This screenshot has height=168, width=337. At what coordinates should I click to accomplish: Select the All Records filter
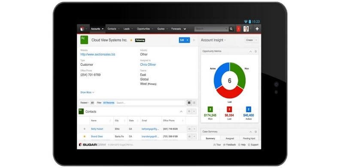pos(109,103)
